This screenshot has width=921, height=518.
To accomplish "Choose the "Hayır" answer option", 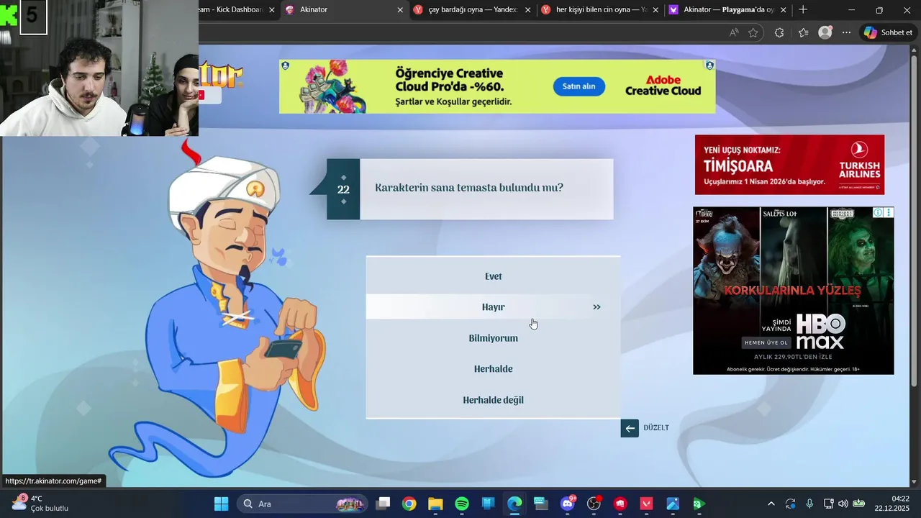I will [493, 306].
